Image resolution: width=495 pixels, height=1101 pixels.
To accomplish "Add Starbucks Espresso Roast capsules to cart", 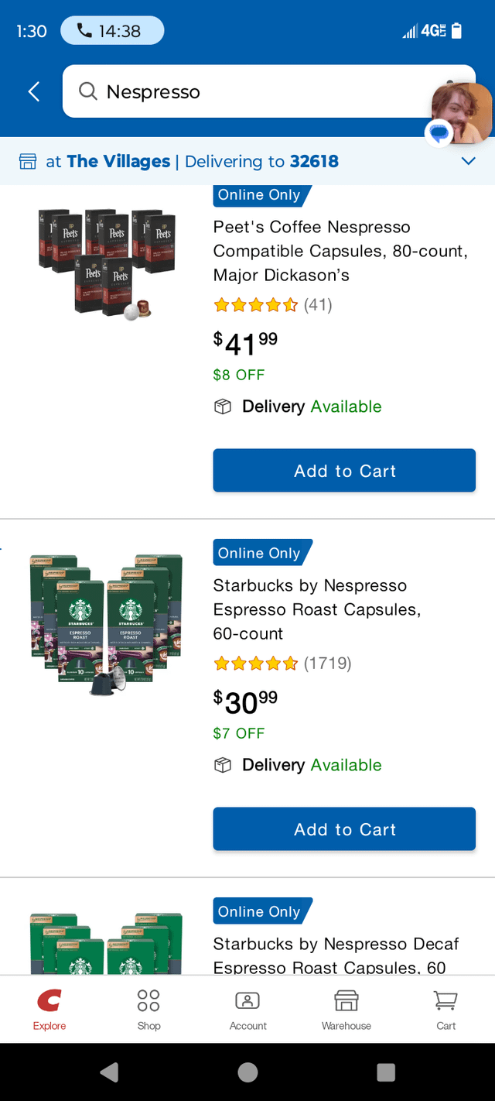I will coord(344,829).
